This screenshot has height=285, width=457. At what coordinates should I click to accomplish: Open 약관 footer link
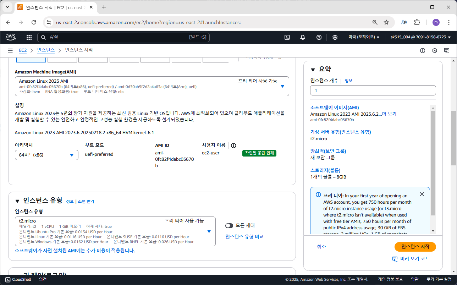tap(414, 279)
